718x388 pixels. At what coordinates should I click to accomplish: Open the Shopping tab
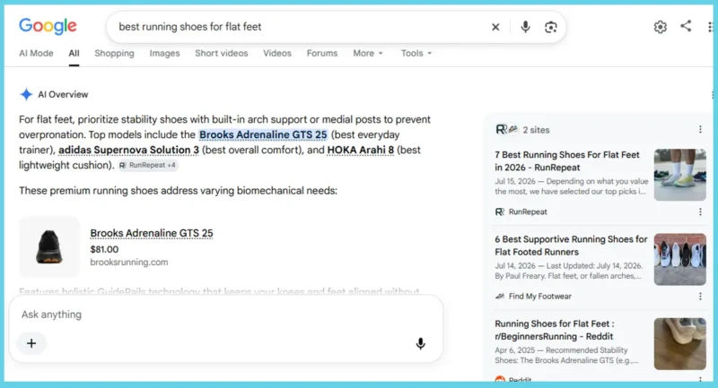point(115,53)
